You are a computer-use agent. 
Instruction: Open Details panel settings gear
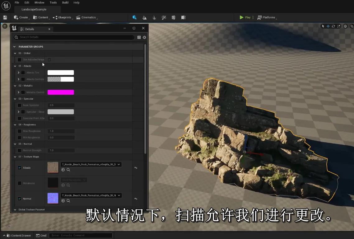point(144,37)
